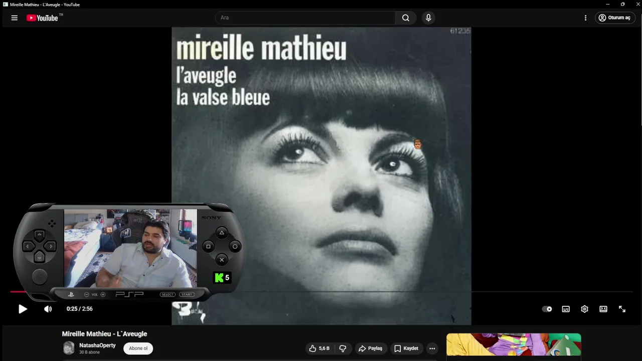
Task: Click the 0:25 / 2:56 time display
Action: click(x=80, y=309)
